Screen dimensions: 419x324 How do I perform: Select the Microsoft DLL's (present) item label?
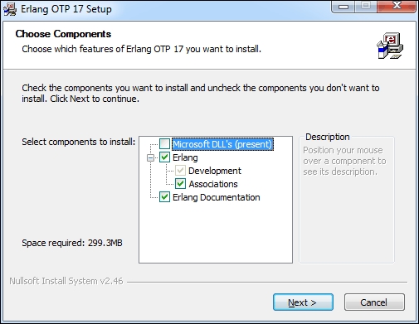(222, 144)
